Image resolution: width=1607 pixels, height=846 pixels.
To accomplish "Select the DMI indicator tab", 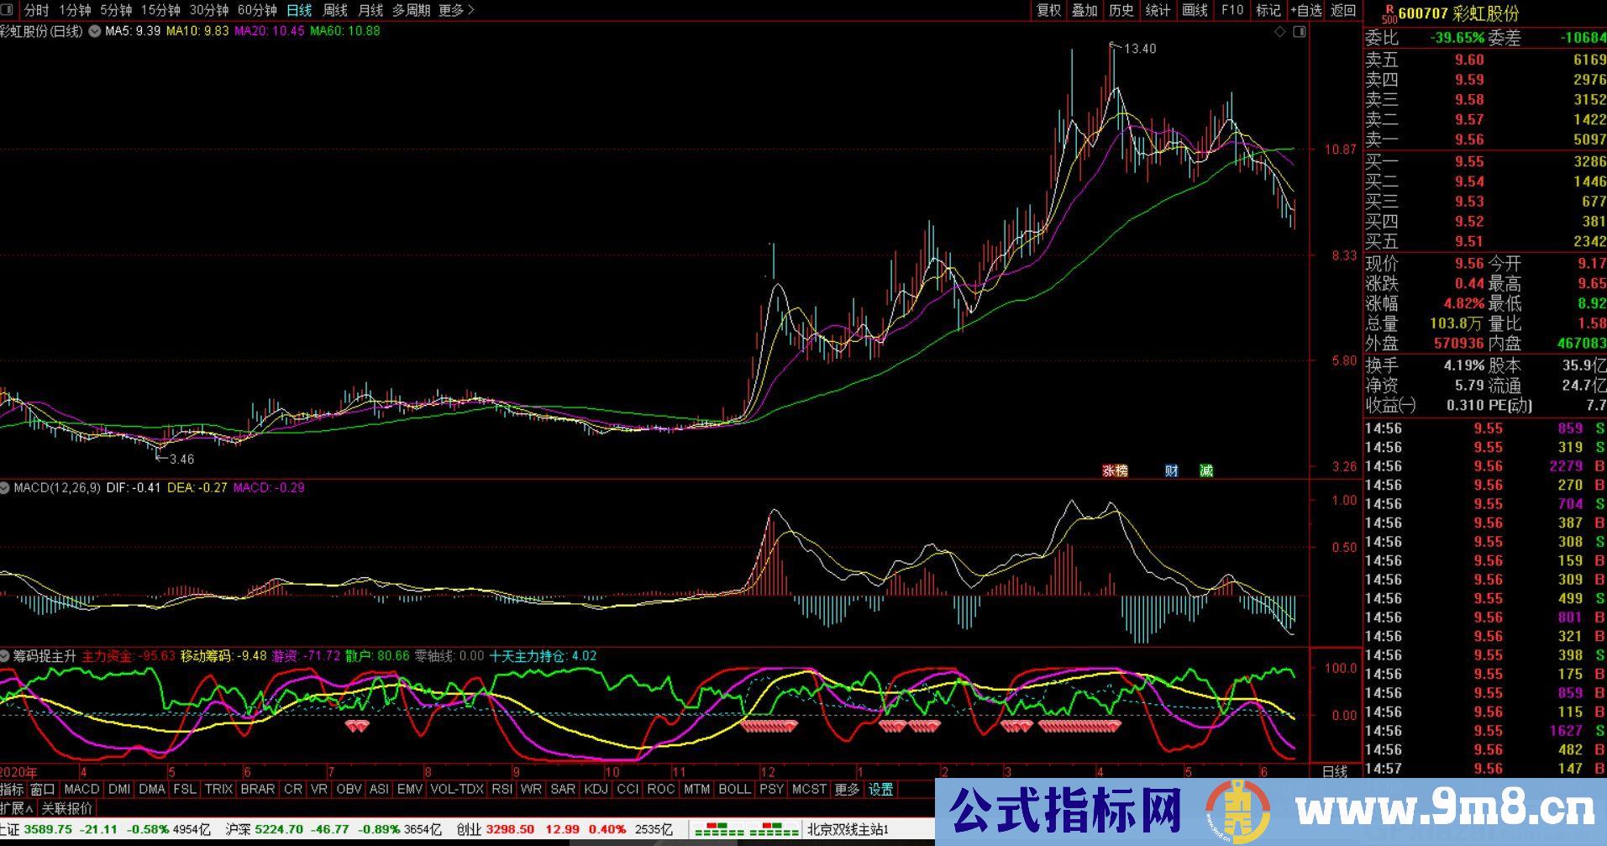I will tap(119, 790).
